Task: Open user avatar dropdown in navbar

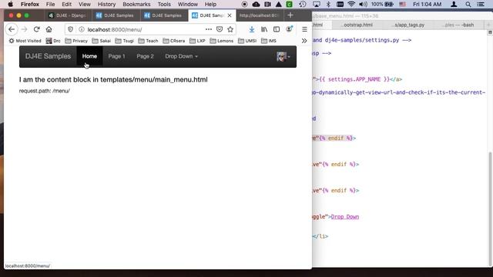Action: tap(283, 56)
